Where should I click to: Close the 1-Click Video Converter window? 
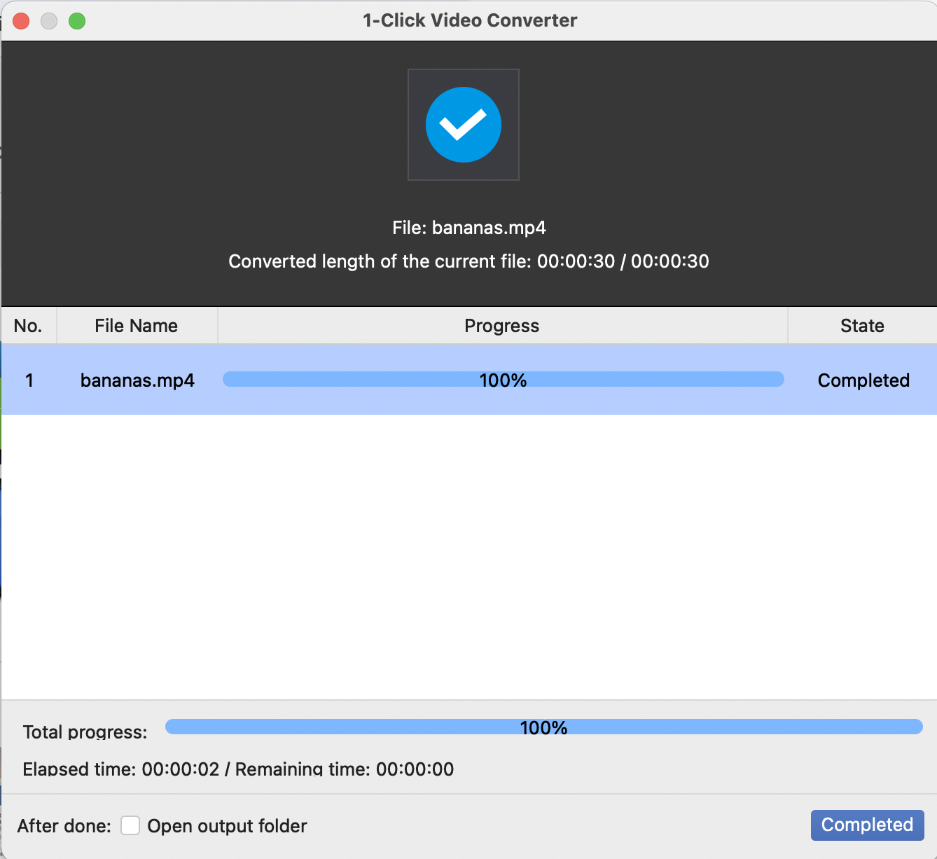(x=22, y=21)
